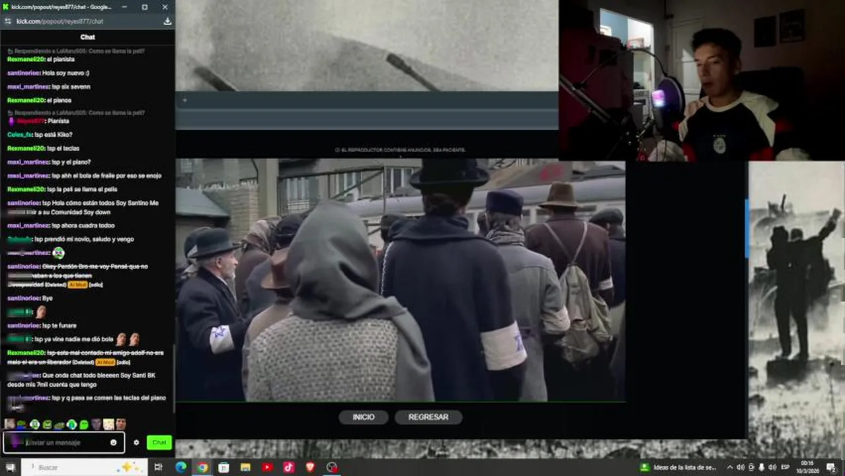Viewport: 845px width, 476px height.
Task: Switch to Google Chrome on the taskbar
Action: coord(202,467)
